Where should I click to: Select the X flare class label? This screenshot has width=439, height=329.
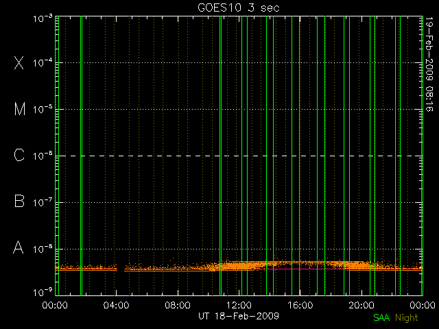pos(19,62)
